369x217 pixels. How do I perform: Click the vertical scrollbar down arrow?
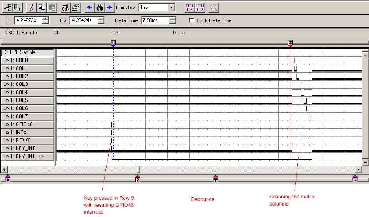pos(365,162)
